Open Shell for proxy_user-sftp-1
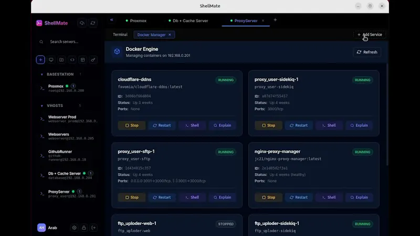This screenshot has height=236, width=420. coord(192,197)
